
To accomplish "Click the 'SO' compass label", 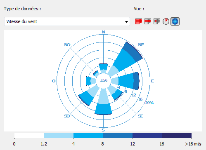I will [x=67, y=116].
